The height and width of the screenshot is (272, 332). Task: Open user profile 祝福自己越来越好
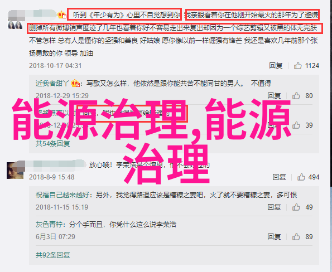point(62,195)
